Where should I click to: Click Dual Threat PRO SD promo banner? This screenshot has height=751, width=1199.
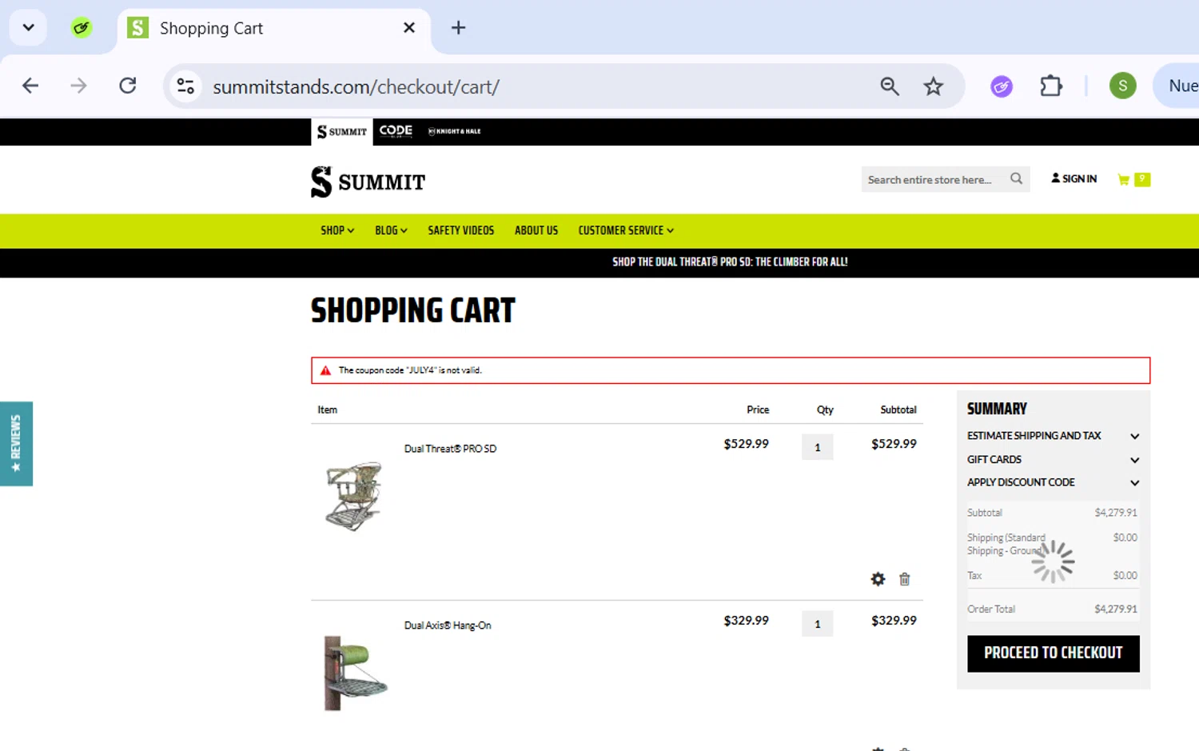pos(730,262)
